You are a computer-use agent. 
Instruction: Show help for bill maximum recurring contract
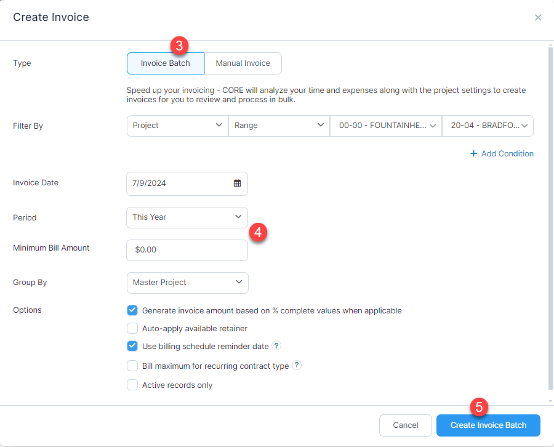[x=297, y=365]
